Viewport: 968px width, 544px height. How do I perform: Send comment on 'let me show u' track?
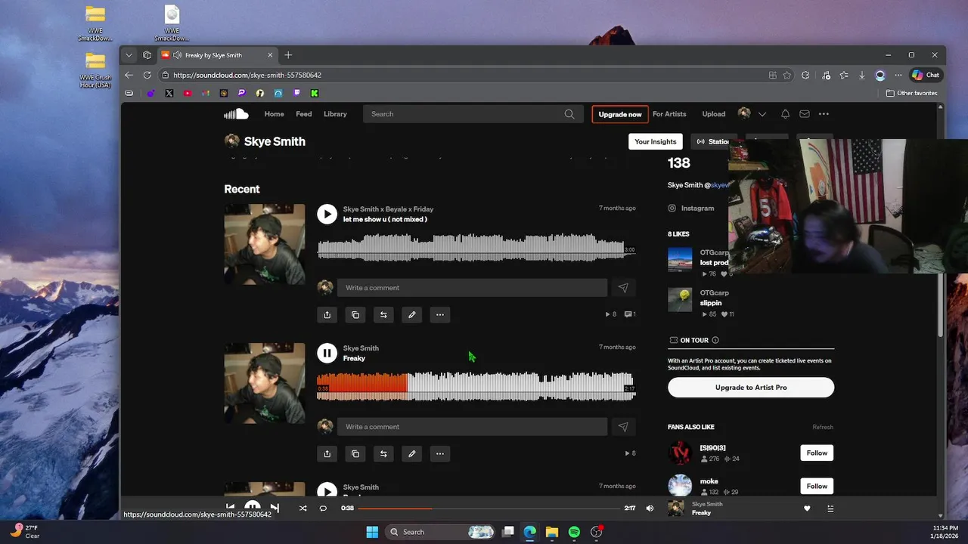[x=623, y=288]
